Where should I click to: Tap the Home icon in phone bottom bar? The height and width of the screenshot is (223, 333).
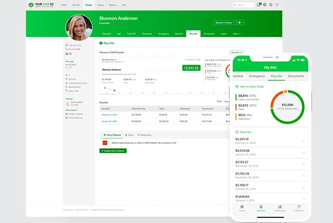click(242, 207)
